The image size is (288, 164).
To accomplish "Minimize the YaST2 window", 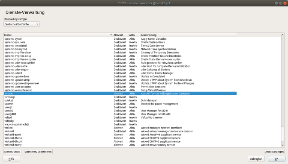I will click(x=276, y=3).
